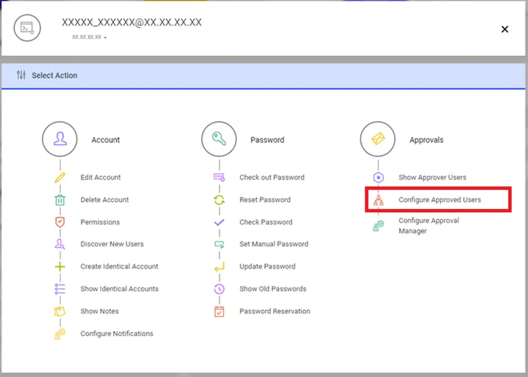Click the Check out Password icon
The width and height of the screenshot is (528, 377).
point(219,178)
